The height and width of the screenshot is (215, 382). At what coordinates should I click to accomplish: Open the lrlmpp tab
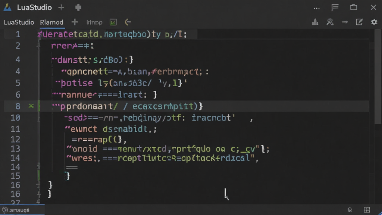94,22
